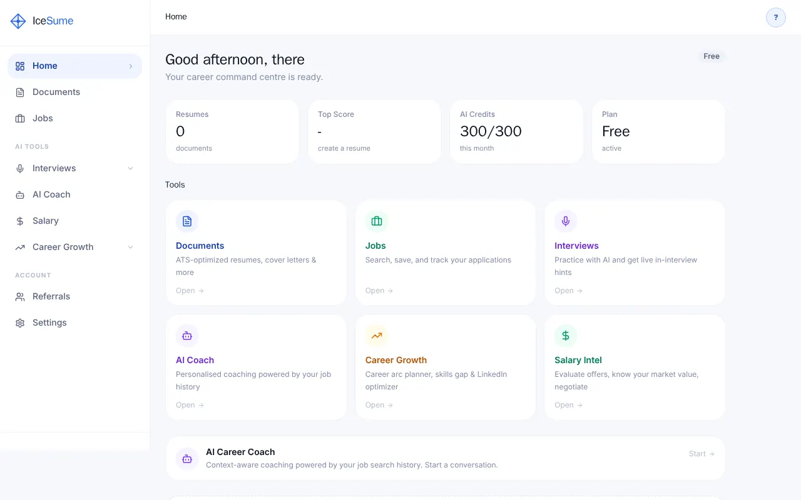The width and height of the screenshot is (801, 500).
Task: Click Open link in Jobs card
Action: [379, 291]
